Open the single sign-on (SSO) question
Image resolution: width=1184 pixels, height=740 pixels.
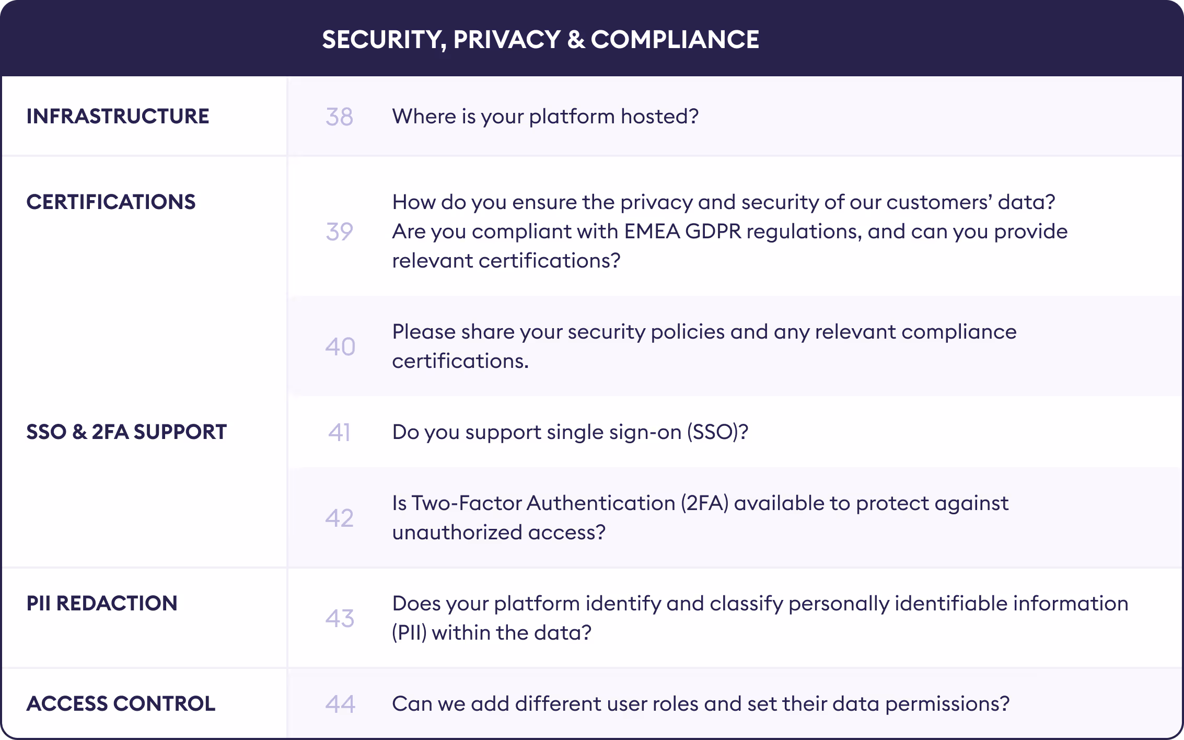coord(570,432)
